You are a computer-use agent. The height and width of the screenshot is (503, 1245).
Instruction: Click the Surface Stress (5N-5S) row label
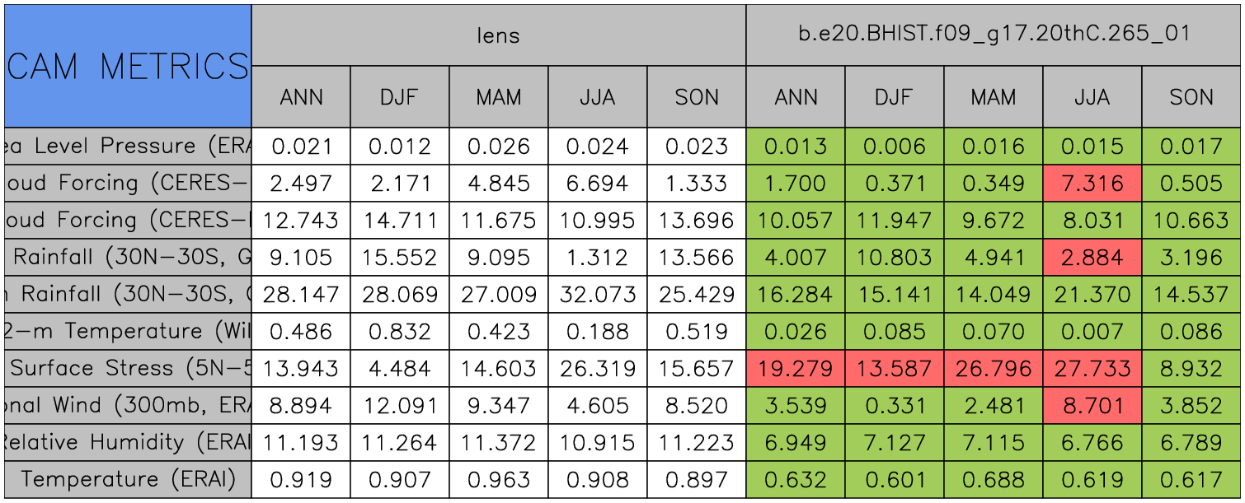tap(128, 368)
